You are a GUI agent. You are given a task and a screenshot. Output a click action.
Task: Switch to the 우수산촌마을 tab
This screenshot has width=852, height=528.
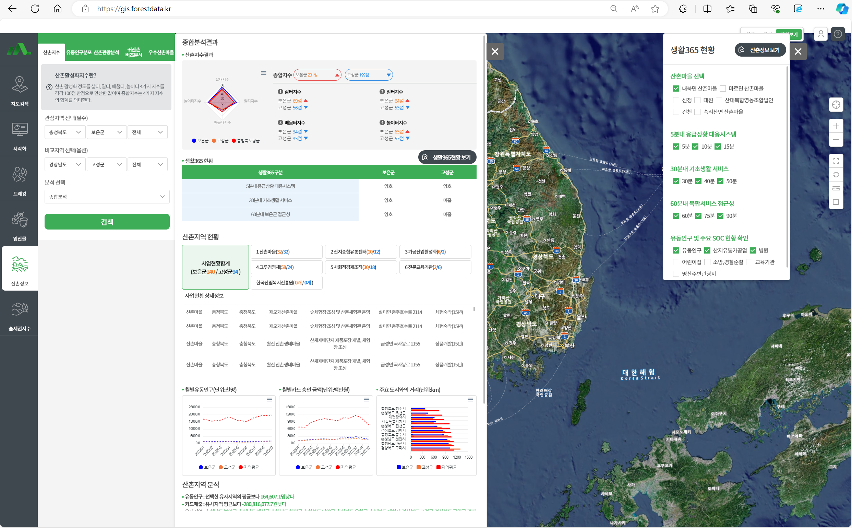click(x=161, y=52)
